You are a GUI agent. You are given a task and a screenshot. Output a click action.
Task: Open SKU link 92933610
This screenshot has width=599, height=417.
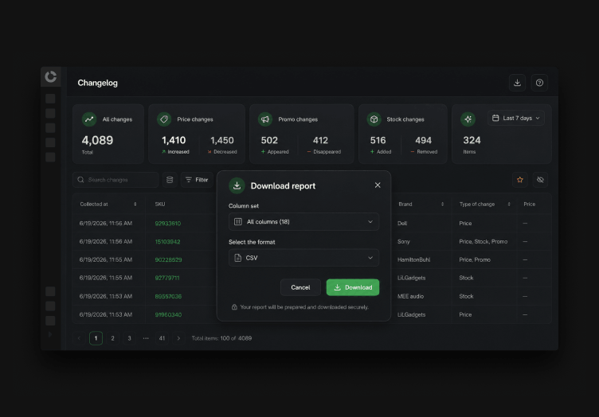168,223
